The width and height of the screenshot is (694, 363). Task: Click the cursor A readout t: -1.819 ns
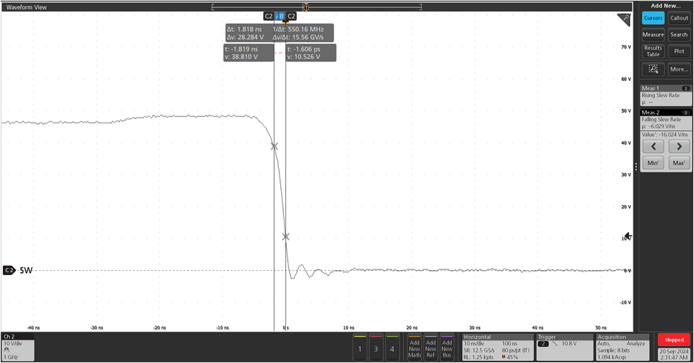248,53
